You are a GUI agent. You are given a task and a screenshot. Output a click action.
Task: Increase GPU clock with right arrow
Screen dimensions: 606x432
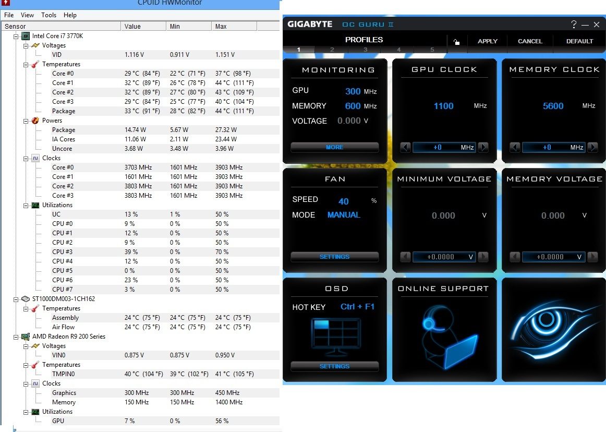tap(483, 147)
